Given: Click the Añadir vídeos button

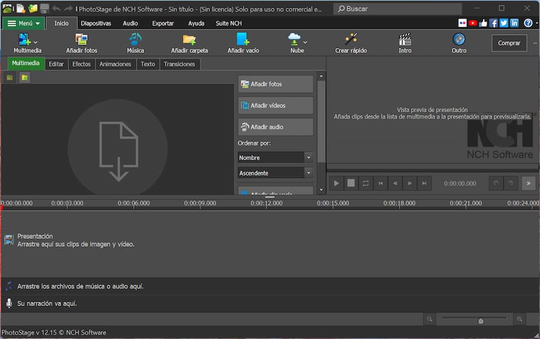Looking at the screenshot, I should point(275,106).
